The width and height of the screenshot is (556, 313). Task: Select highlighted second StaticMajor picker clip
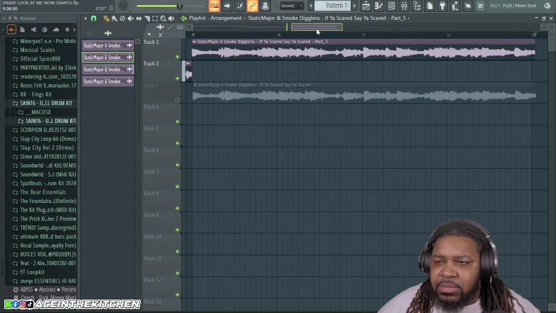[108, 57]
